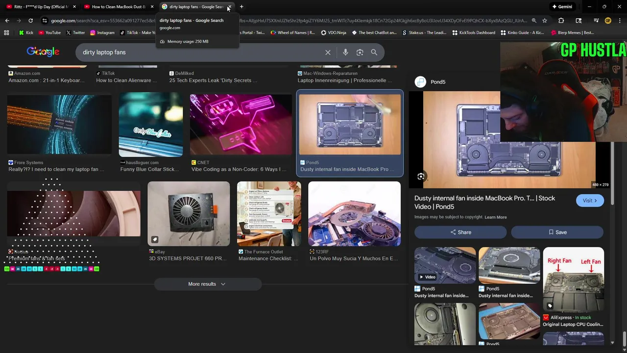Image resolution: width=627 pixels, height=353 pixels.
Task: Click the 'dirty laptop fans' search field
Action: click(x=201, y=52)
